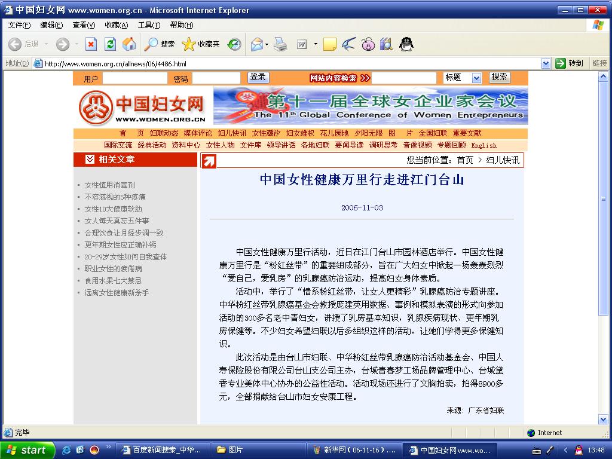
Task: Click the Mail envelope icon
Action: point(256,44)
